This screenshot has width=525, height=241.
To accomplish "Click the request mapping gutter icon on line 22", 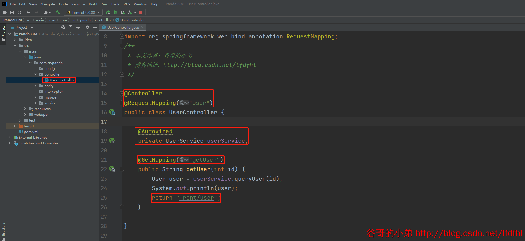I will click(x=112, y=169).
